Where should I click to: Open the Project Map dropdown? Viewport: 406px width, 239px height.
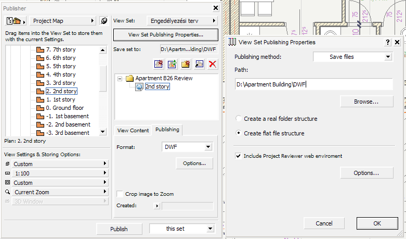63,21
